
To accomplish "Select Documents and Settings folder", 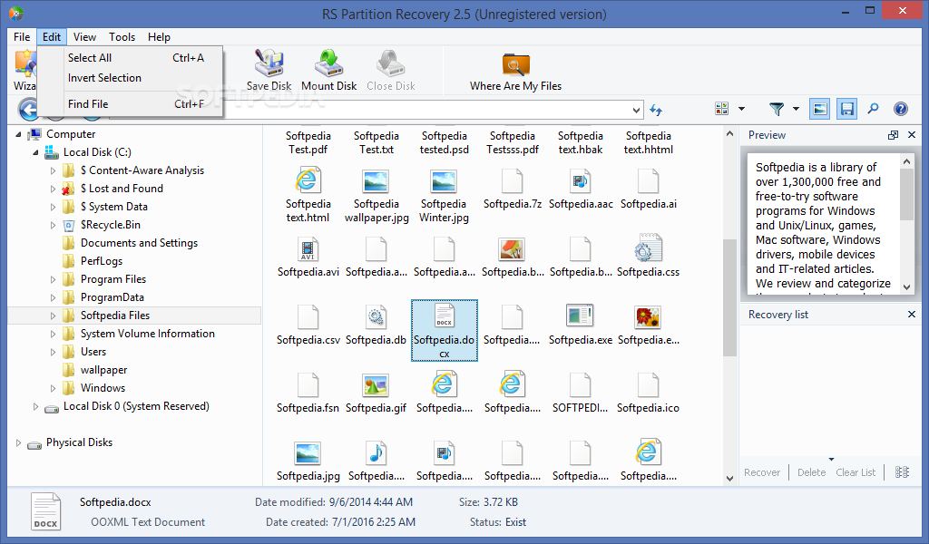I will point(139,243).
